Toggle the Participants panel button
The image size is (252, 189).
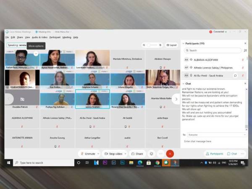(x=214, y=154)
